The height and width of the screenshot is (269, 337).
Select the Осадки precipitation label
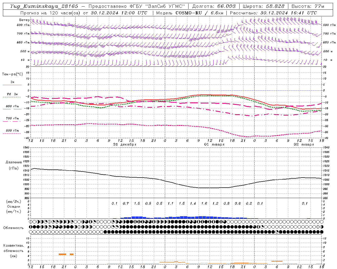coord(14,206)
